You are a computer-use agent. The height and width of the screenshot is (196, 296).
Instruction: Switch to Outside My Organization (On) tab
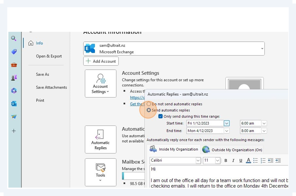232,150
